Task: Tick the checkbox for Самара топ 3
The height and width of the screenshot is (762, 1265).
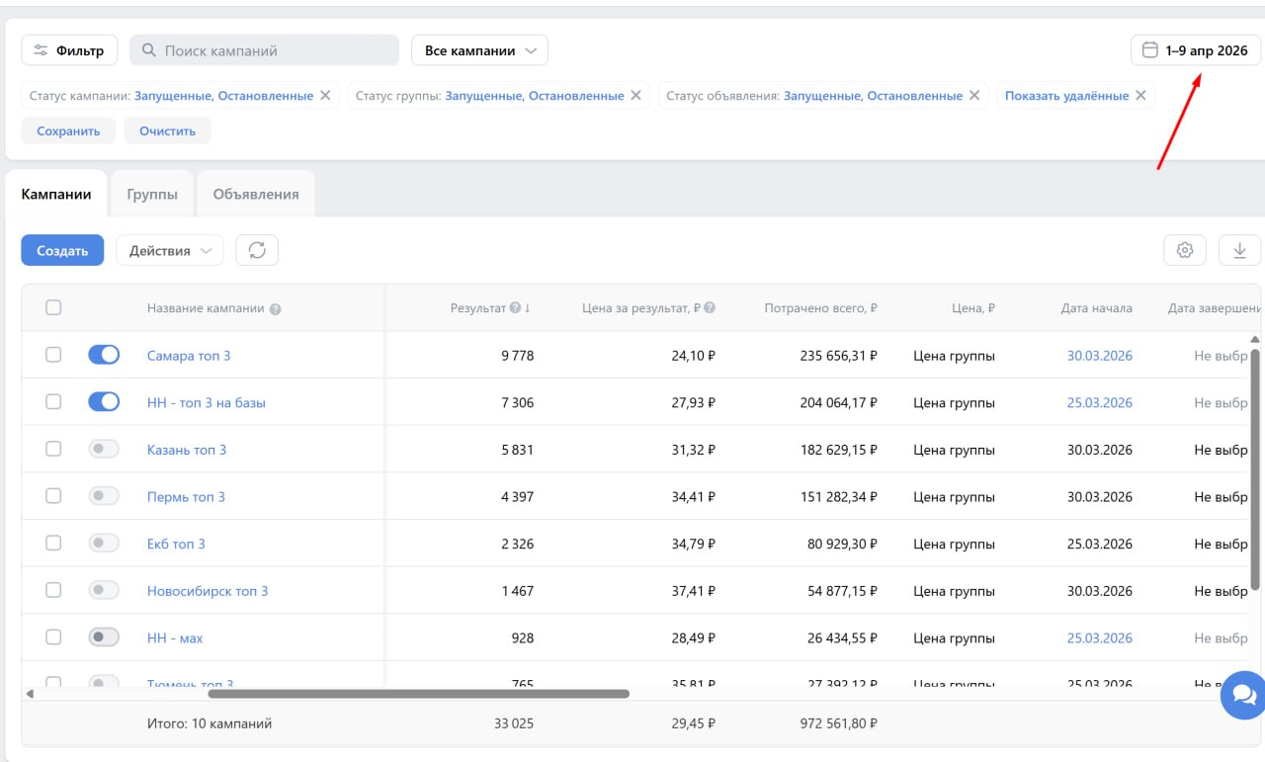Action: (x=53, y=355)
